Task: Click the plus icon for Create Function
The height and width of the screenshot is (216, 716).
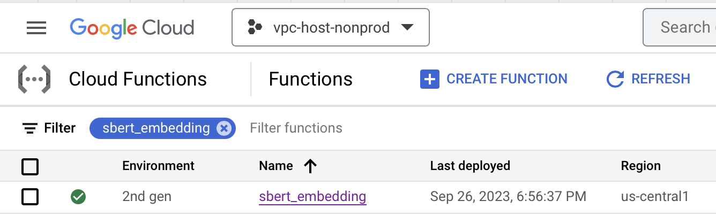Action: click(430, 79)
